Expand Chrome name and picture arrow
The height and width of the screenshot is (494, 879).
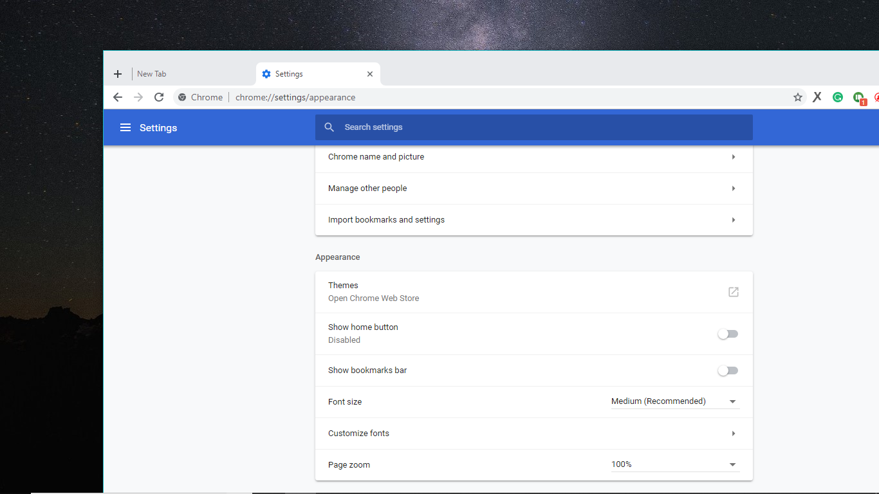[734, 157]
